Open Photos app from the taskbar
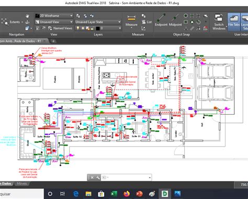 (x=177, y=194)
